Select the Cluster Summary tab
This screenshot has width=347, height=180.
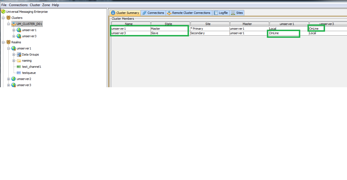tap(125, 13)
